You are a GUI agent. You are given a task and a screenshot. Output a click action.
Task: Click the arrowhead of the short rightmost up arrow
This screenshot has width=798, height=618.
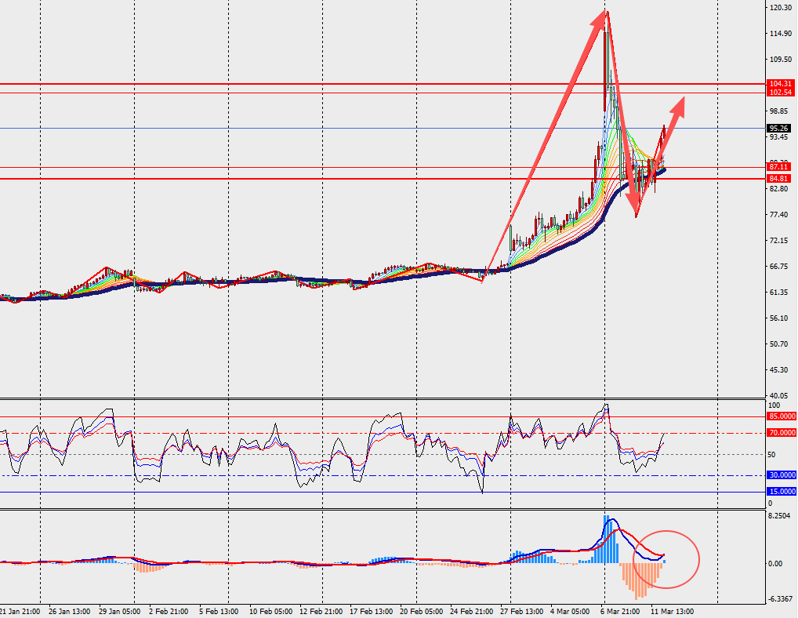[680, 102]
